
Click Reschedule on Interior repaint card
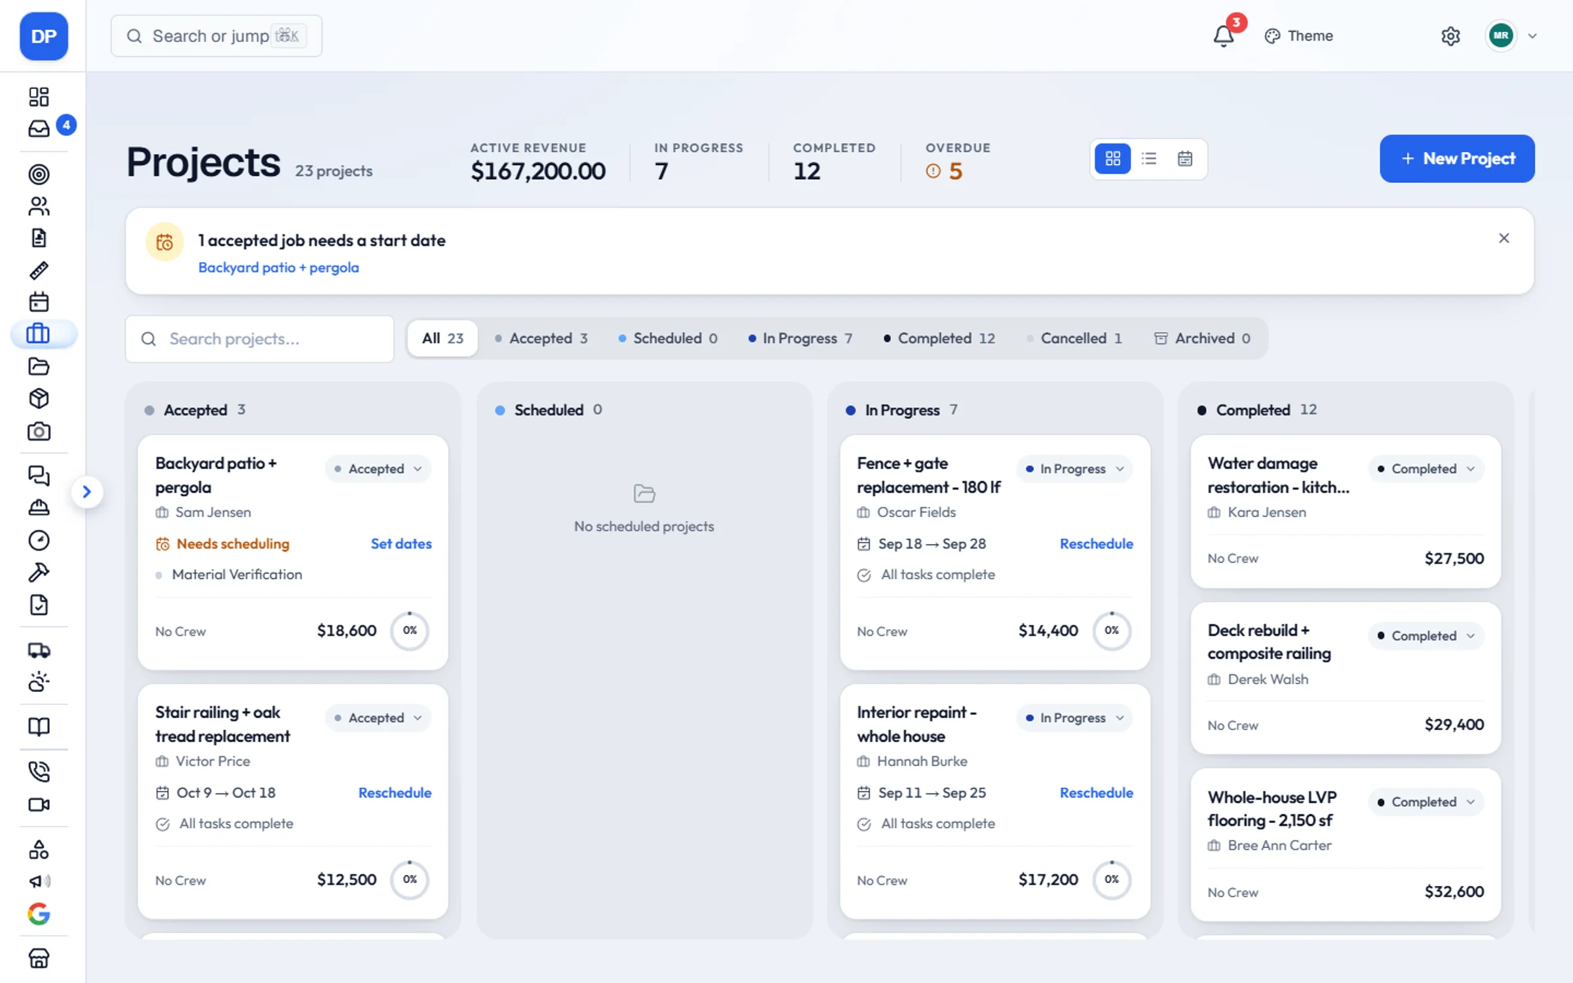[1097, 792]
